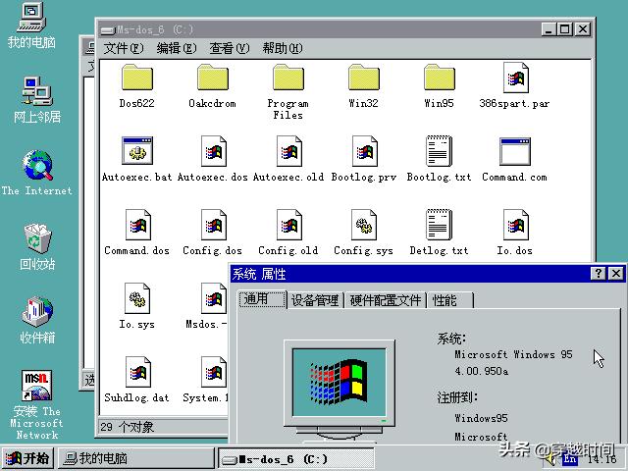The width and height of the screenshot is (628, 471).
Task: Switch to the 性能 tab
Action: [x=450, y=300]
